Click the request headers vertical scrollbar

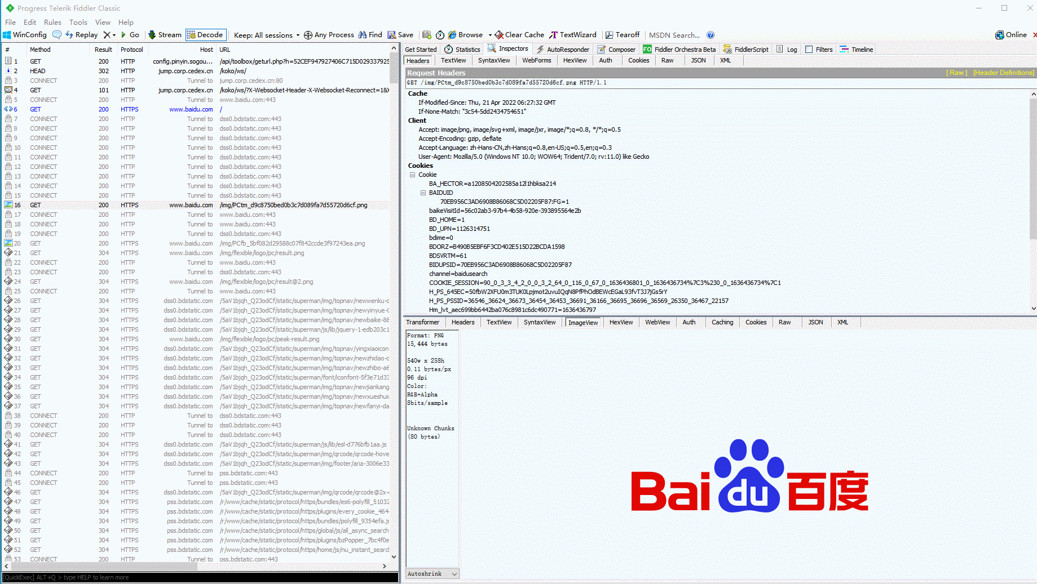1033,200
